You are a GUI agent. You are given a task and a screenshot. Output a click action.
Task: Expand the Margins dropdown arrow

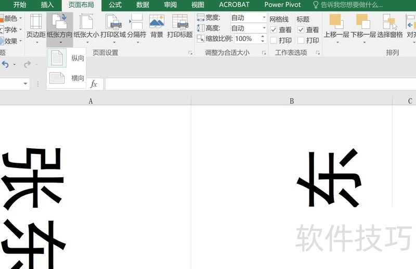click(37, 43)
